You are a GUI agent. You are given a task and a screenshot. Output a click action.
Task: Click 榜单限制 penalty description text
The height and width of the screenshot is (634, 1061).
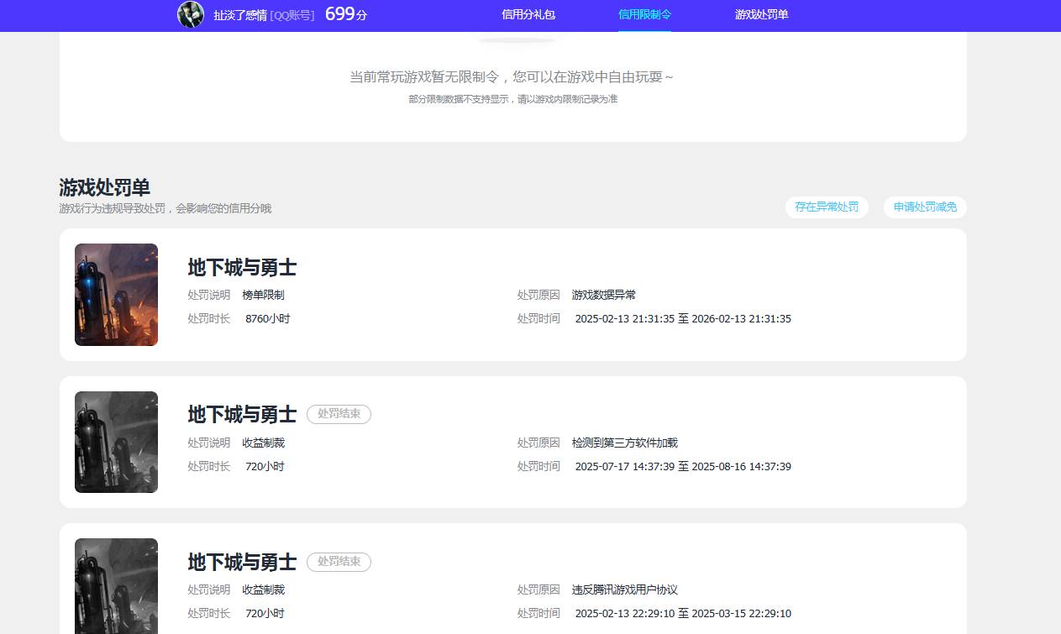pos(265,295)
